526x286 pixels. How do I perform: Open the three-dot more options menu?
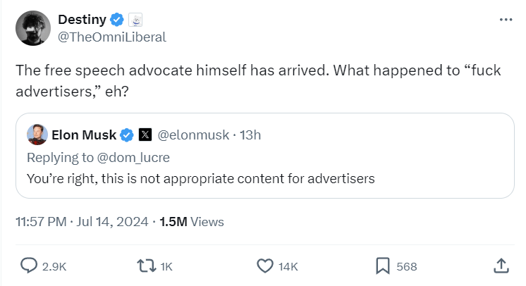tap(506, 20)
